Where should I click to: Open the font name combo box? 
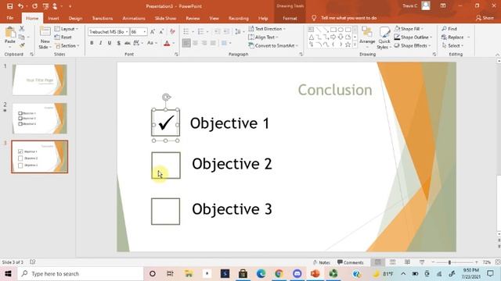(109, 32)
